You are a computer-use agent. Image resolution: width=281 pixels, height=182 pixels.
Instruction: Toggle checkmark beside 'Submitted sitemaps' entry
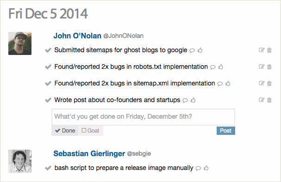click(x=48, y=50)
